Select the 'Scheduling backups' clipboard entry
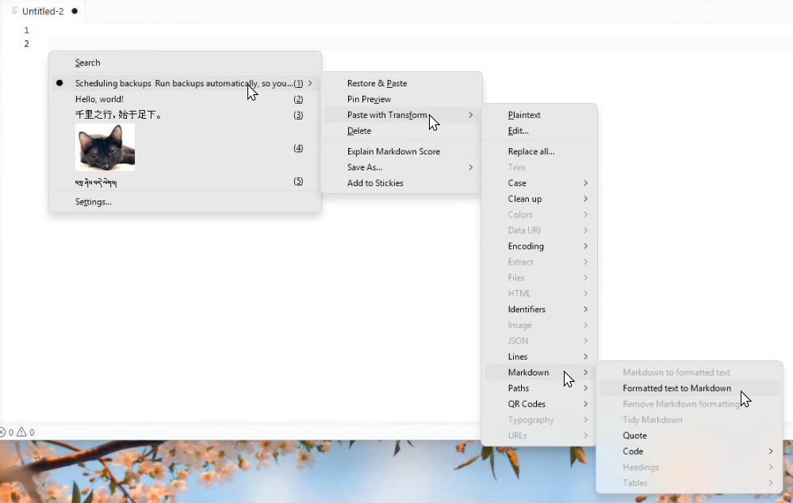The width and height of the screenshot is (793, 503). point(185,83)
